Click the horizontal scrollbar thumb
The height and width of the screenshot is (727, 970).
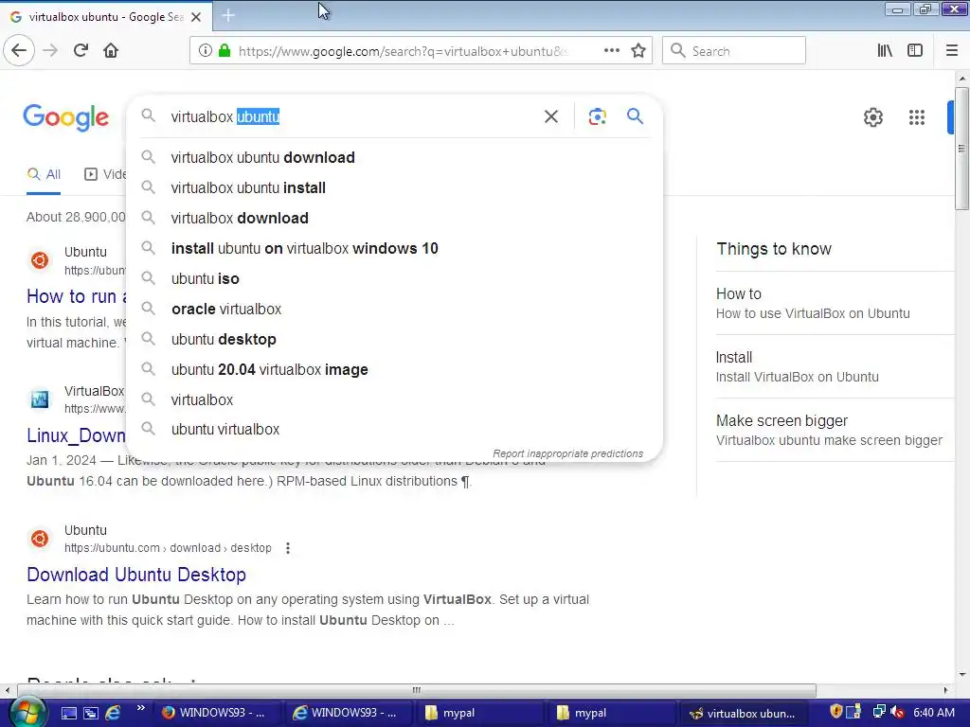(x=417, y=690)
